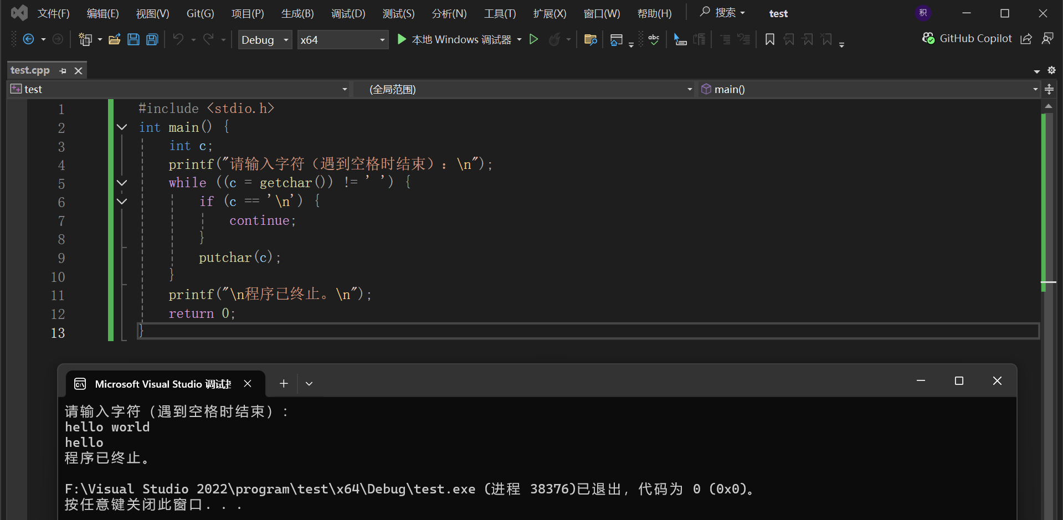This screenshot has width=1063, height=520.
Task: Start debugging with 本地 Windows 调试器
Action: pos(454,39)
